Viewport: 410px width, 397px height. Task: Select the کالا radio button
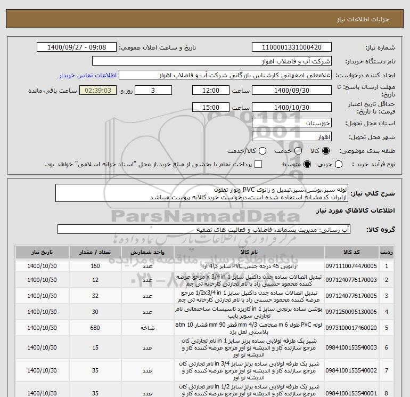(x=326, y=151)
